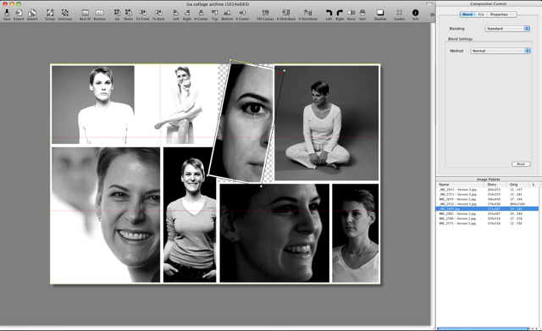The image size is (542, 331).
Task: Click the Bottom alignment icon
Action: (x=227, y=14)
